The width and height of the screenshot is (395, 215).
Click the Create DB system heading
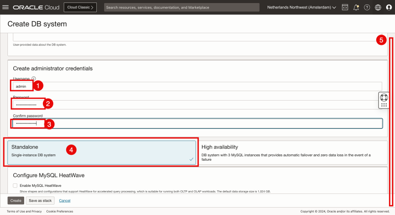pos(38,24)
